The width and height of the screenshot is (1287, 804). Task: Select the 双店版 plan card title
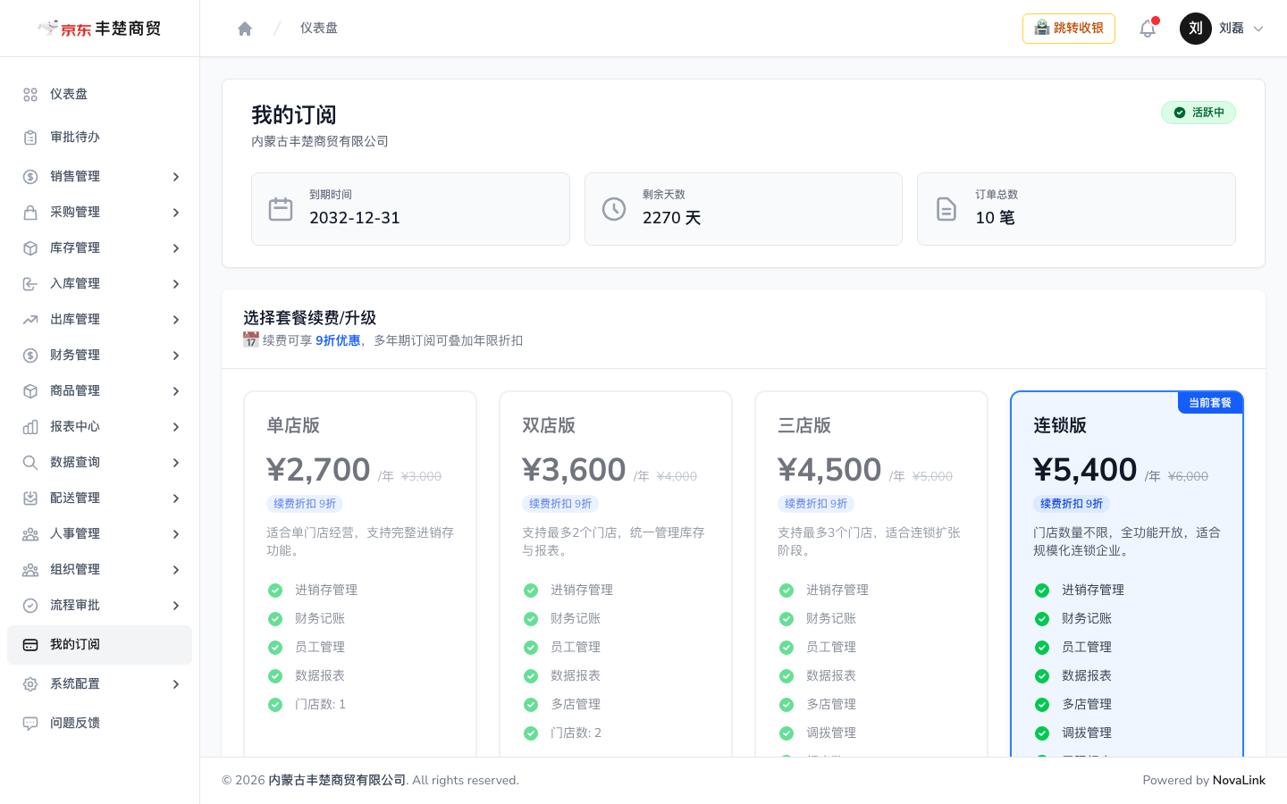pyautogui.click(x=549, y=425)
